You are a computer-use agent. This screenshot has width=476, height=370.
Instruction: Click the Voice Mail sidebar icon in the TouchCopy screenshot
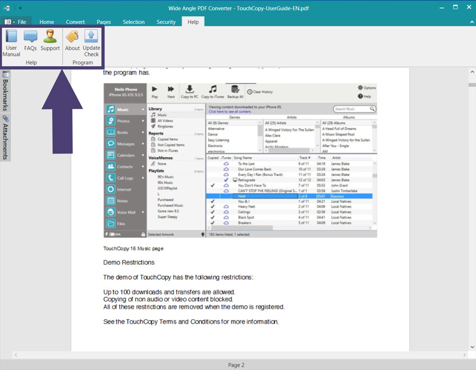(x=111, y=212)
